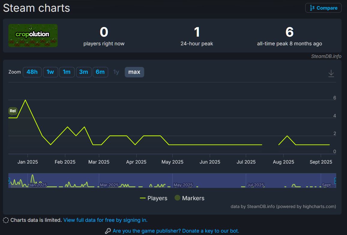Set chart zoom to 6m
The image size is (347, 235).
click(x=100, y=72)
